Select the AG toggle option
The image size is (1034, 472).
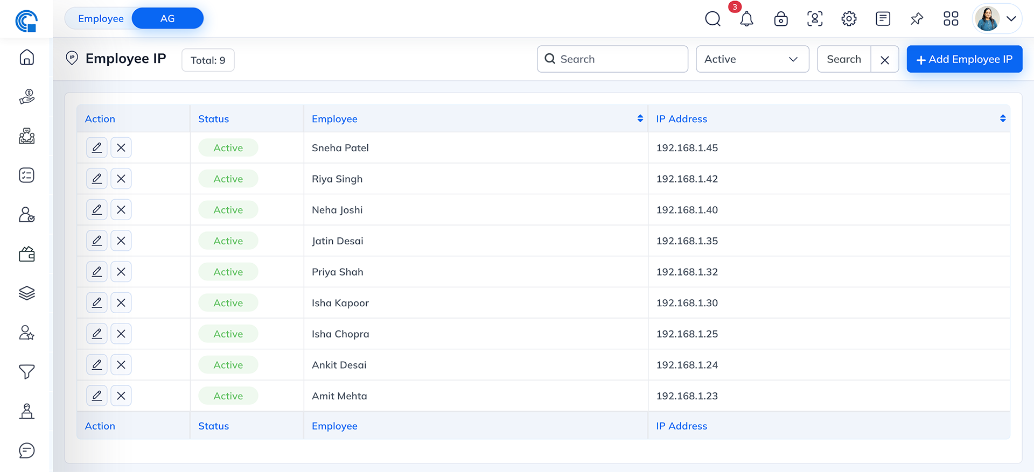[167, 18]
